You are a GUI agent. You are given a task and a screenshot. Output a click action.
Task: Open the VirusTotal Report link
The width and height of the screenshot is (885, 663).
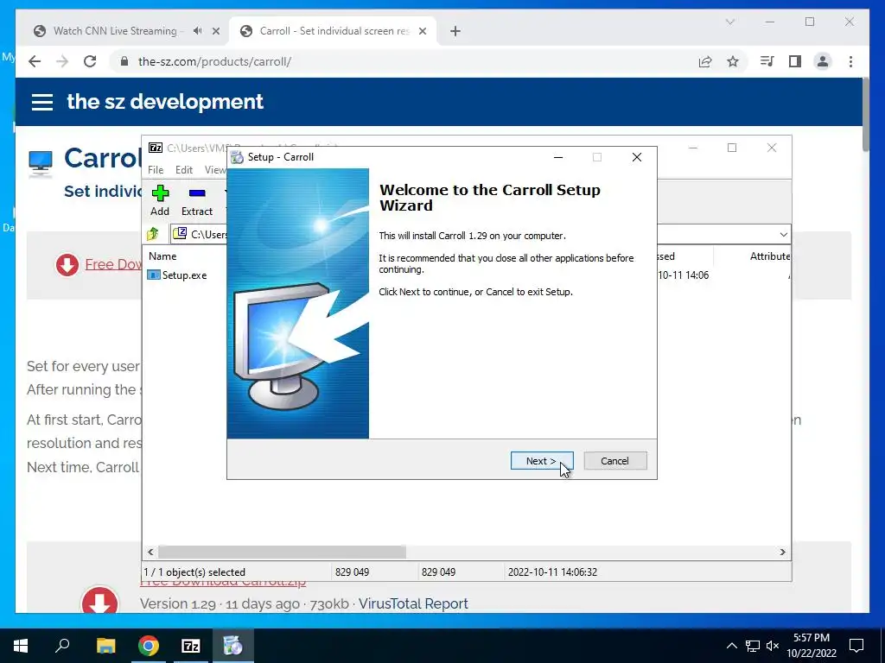coord(413,603)
